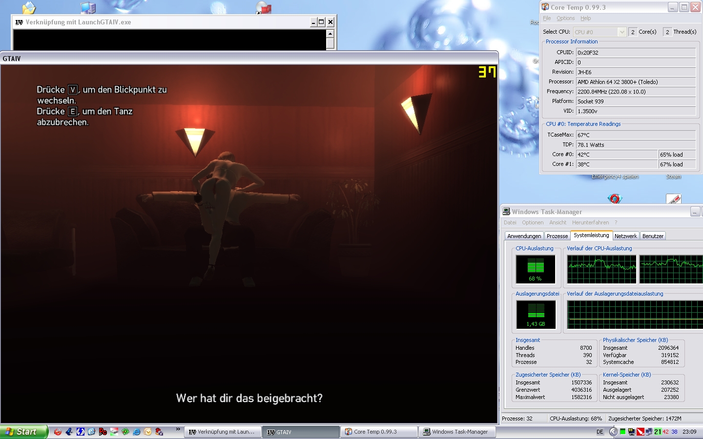Click the network computers tray icon
This screenshot has height=439, width=703.
649,432
